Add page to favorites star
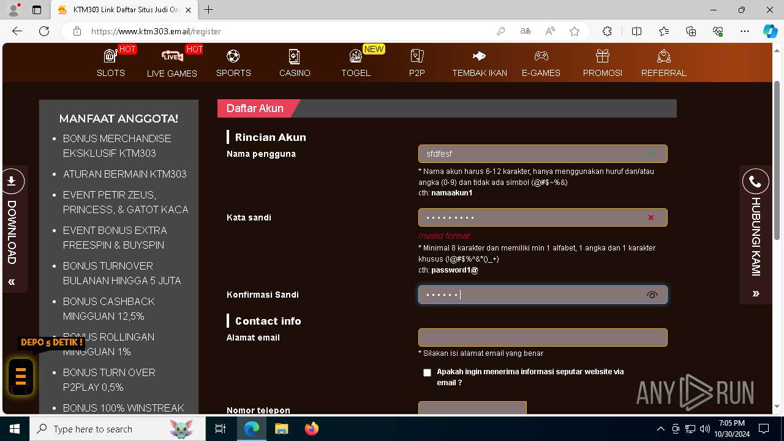Screen dimensions: 784x441 point(575,31)
